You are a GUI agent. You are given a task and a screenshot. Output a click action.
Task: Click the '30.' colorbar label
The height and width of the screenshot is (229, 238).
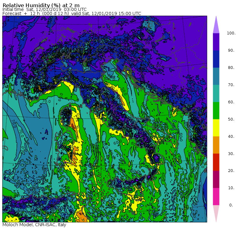pos(231,154)
